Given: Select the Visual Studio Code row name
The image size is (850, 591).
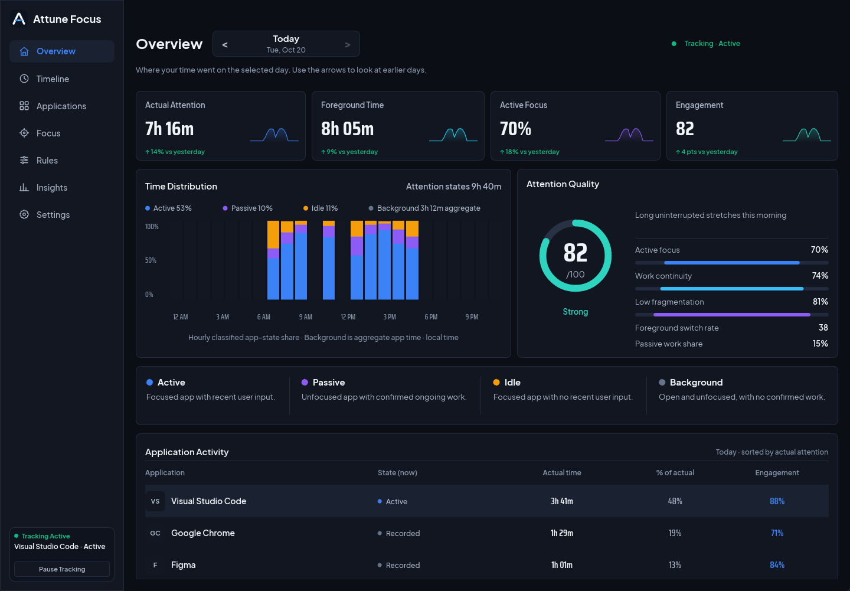Looking at the screenshot, I should coord(209,501).
